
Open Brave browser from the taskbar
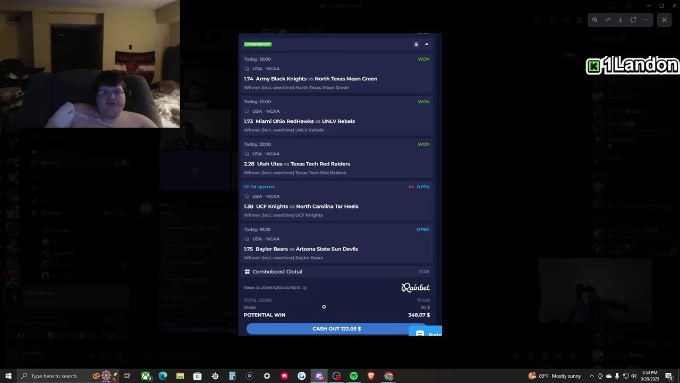coord(371,376)
